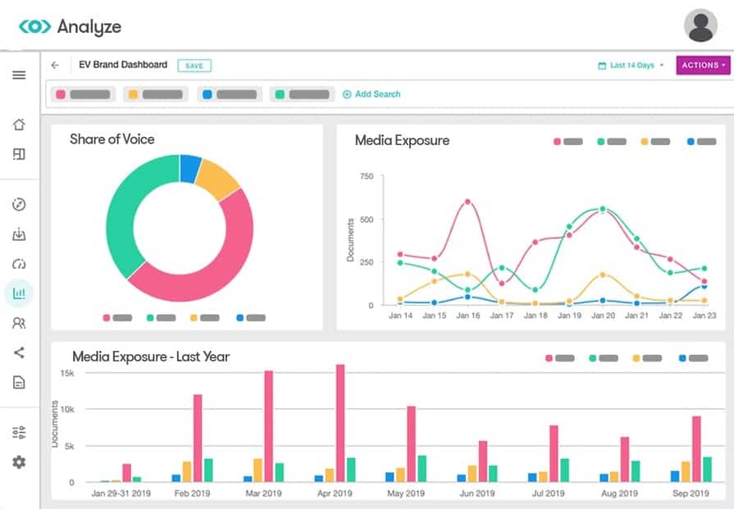The height and width of the screenshot is (509, 734).
Task: Open the bar chart Analyze icon
Action: [19, 293]
